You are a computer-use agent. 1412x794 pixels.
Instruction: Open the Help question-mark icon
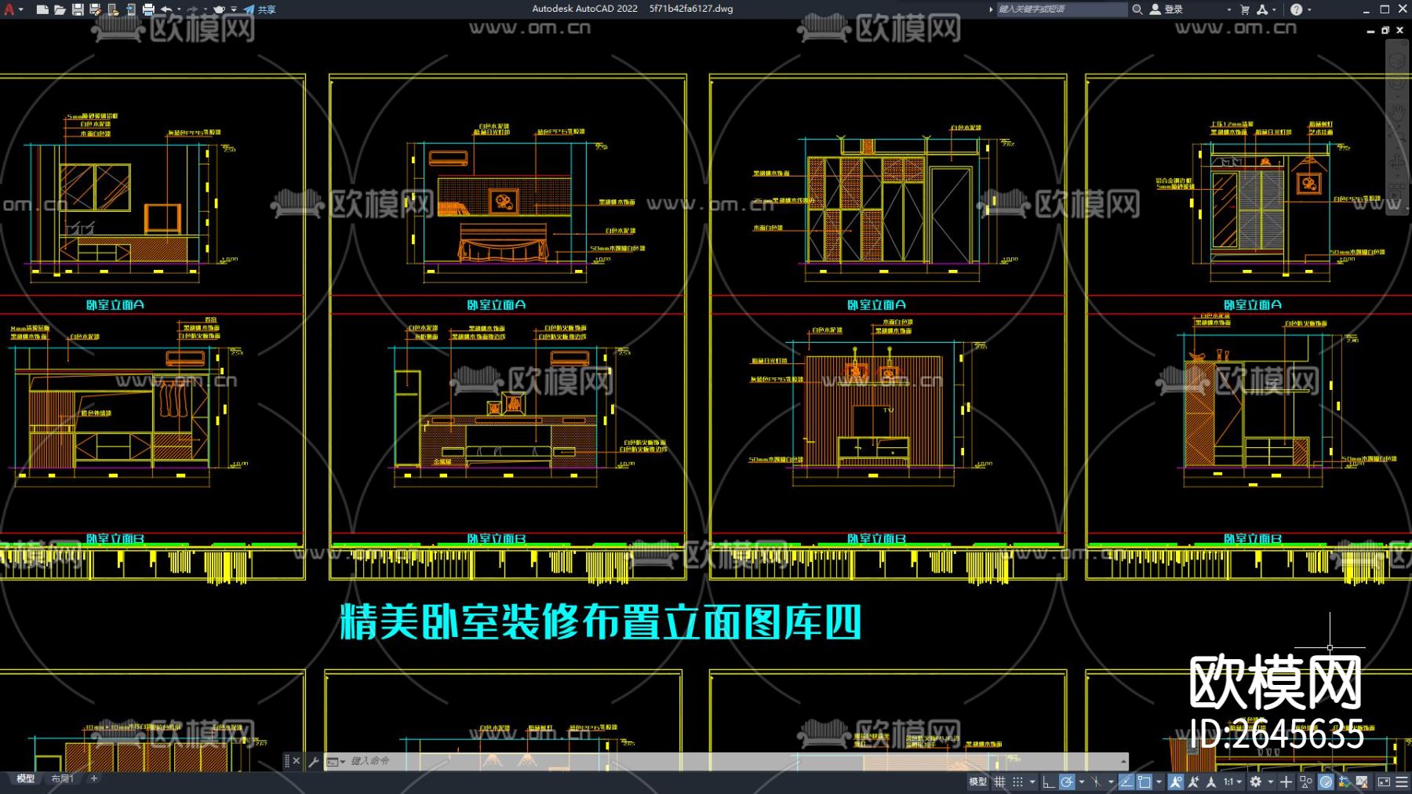[x=1296, y=9]
